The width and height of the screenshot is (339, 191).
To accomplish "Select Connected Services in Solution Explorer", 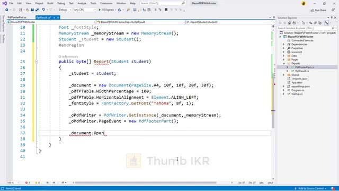I will click(302, 40).
